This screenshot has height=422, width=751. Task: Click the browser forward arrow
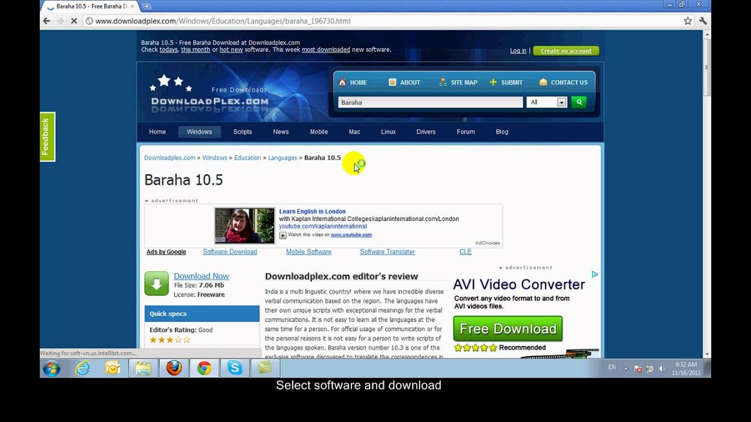pos(60,21)
